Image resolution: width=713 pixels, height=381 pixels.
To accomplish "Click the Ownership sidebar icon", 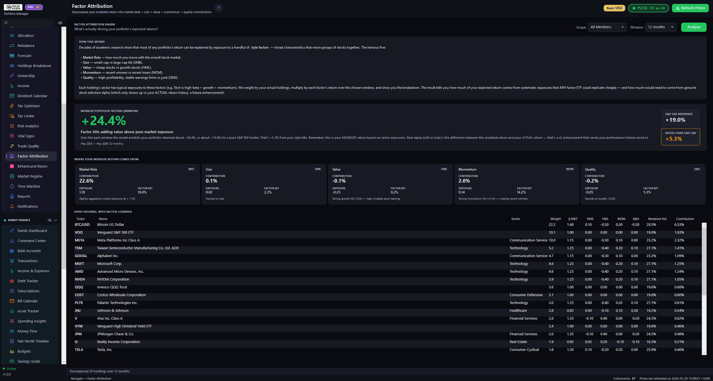I will [x=12, y=76].
